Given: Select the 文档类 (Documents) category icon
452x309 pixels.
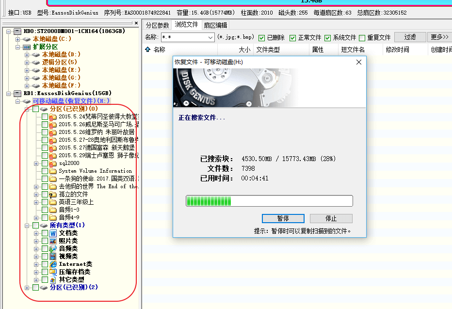Looking at the screenshot, I should (x=53, y=233).
